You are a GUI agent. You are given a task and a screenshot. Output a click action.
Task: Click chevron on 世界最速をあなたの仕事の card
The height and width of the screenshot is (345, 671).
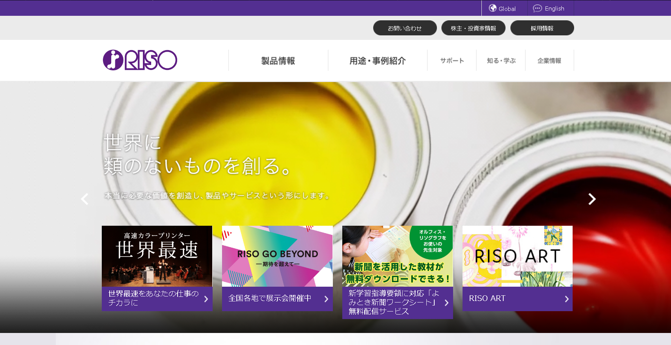[206, 299]
